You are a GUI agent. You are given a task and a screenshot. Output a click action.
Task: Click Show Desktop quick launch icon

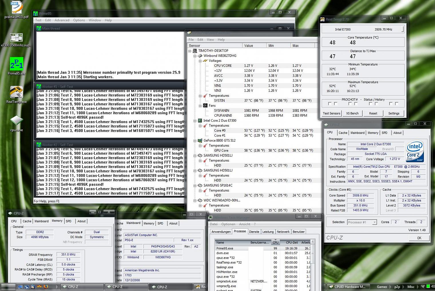[x=20, y=287]
